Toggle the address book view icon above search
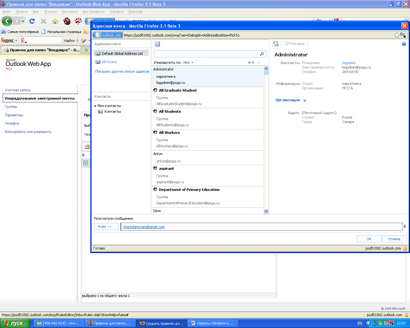This screenshot has height=328, width=410. 157,44
